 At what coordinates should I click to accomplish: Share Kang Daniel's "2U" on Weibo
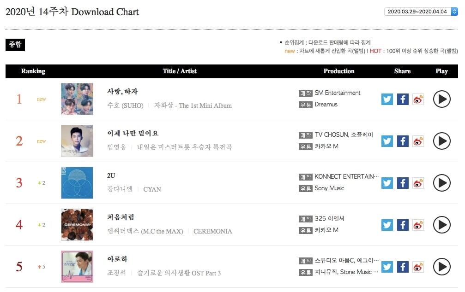pyautogui.click(x=418, y=183)
